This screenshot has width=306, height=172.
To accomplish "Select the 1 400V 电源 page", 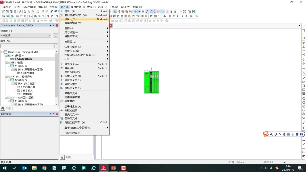I will (x=27, y=73).
